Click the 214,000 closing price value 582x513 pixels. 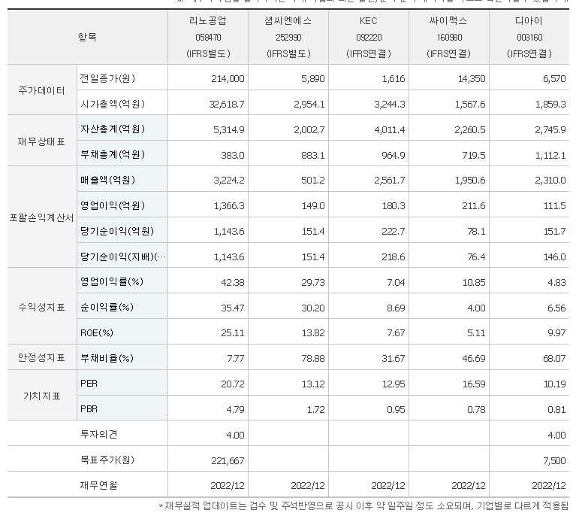228,79
